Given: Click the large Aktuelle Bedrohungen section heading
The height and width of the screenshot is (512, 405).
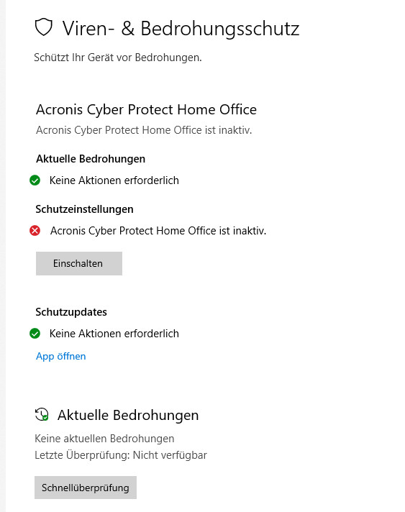Looking at the screenshot, I should (128, 416).
